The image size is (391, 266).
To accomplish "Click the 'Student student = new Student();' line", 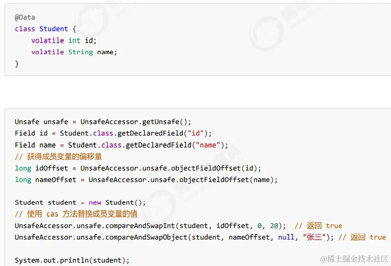I will (80, 202).
